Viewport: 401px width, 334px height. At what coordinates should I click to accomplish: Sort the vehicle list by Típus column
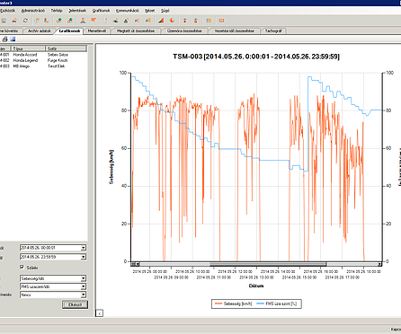pos(28,48)
